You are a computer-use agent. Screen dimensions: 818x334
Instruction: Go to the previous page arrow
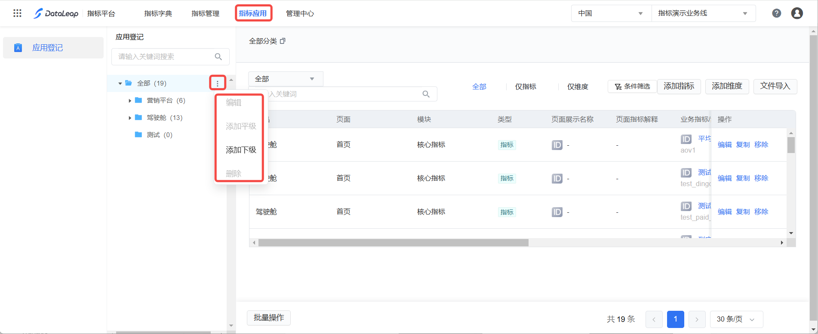pyautogui.click(x=654, y=319)
